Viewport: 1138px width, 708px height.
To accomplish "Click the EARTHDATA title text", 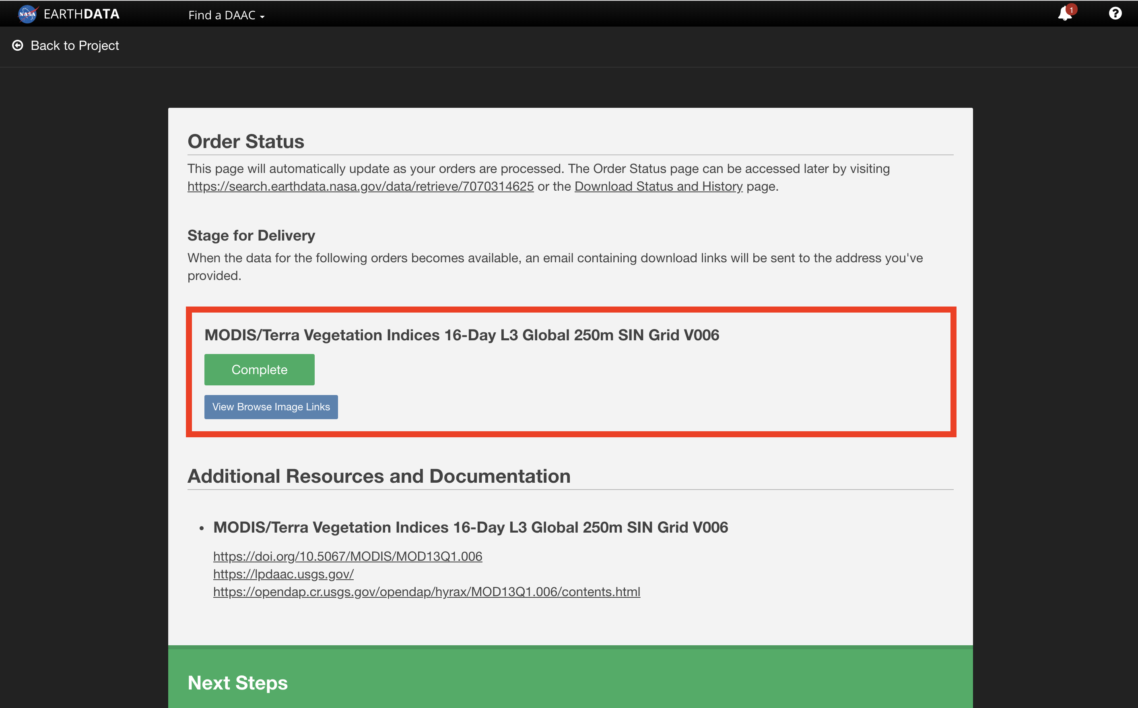I will pyautogui.click(x=81, y=14).
